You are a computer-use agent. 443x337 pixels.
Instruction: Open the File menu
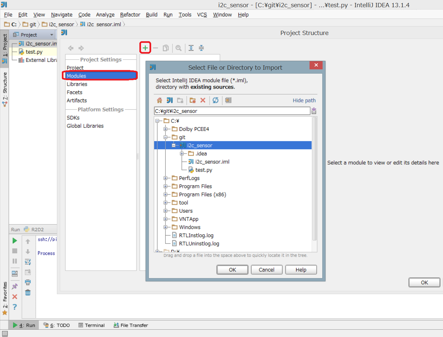point(8,15)
